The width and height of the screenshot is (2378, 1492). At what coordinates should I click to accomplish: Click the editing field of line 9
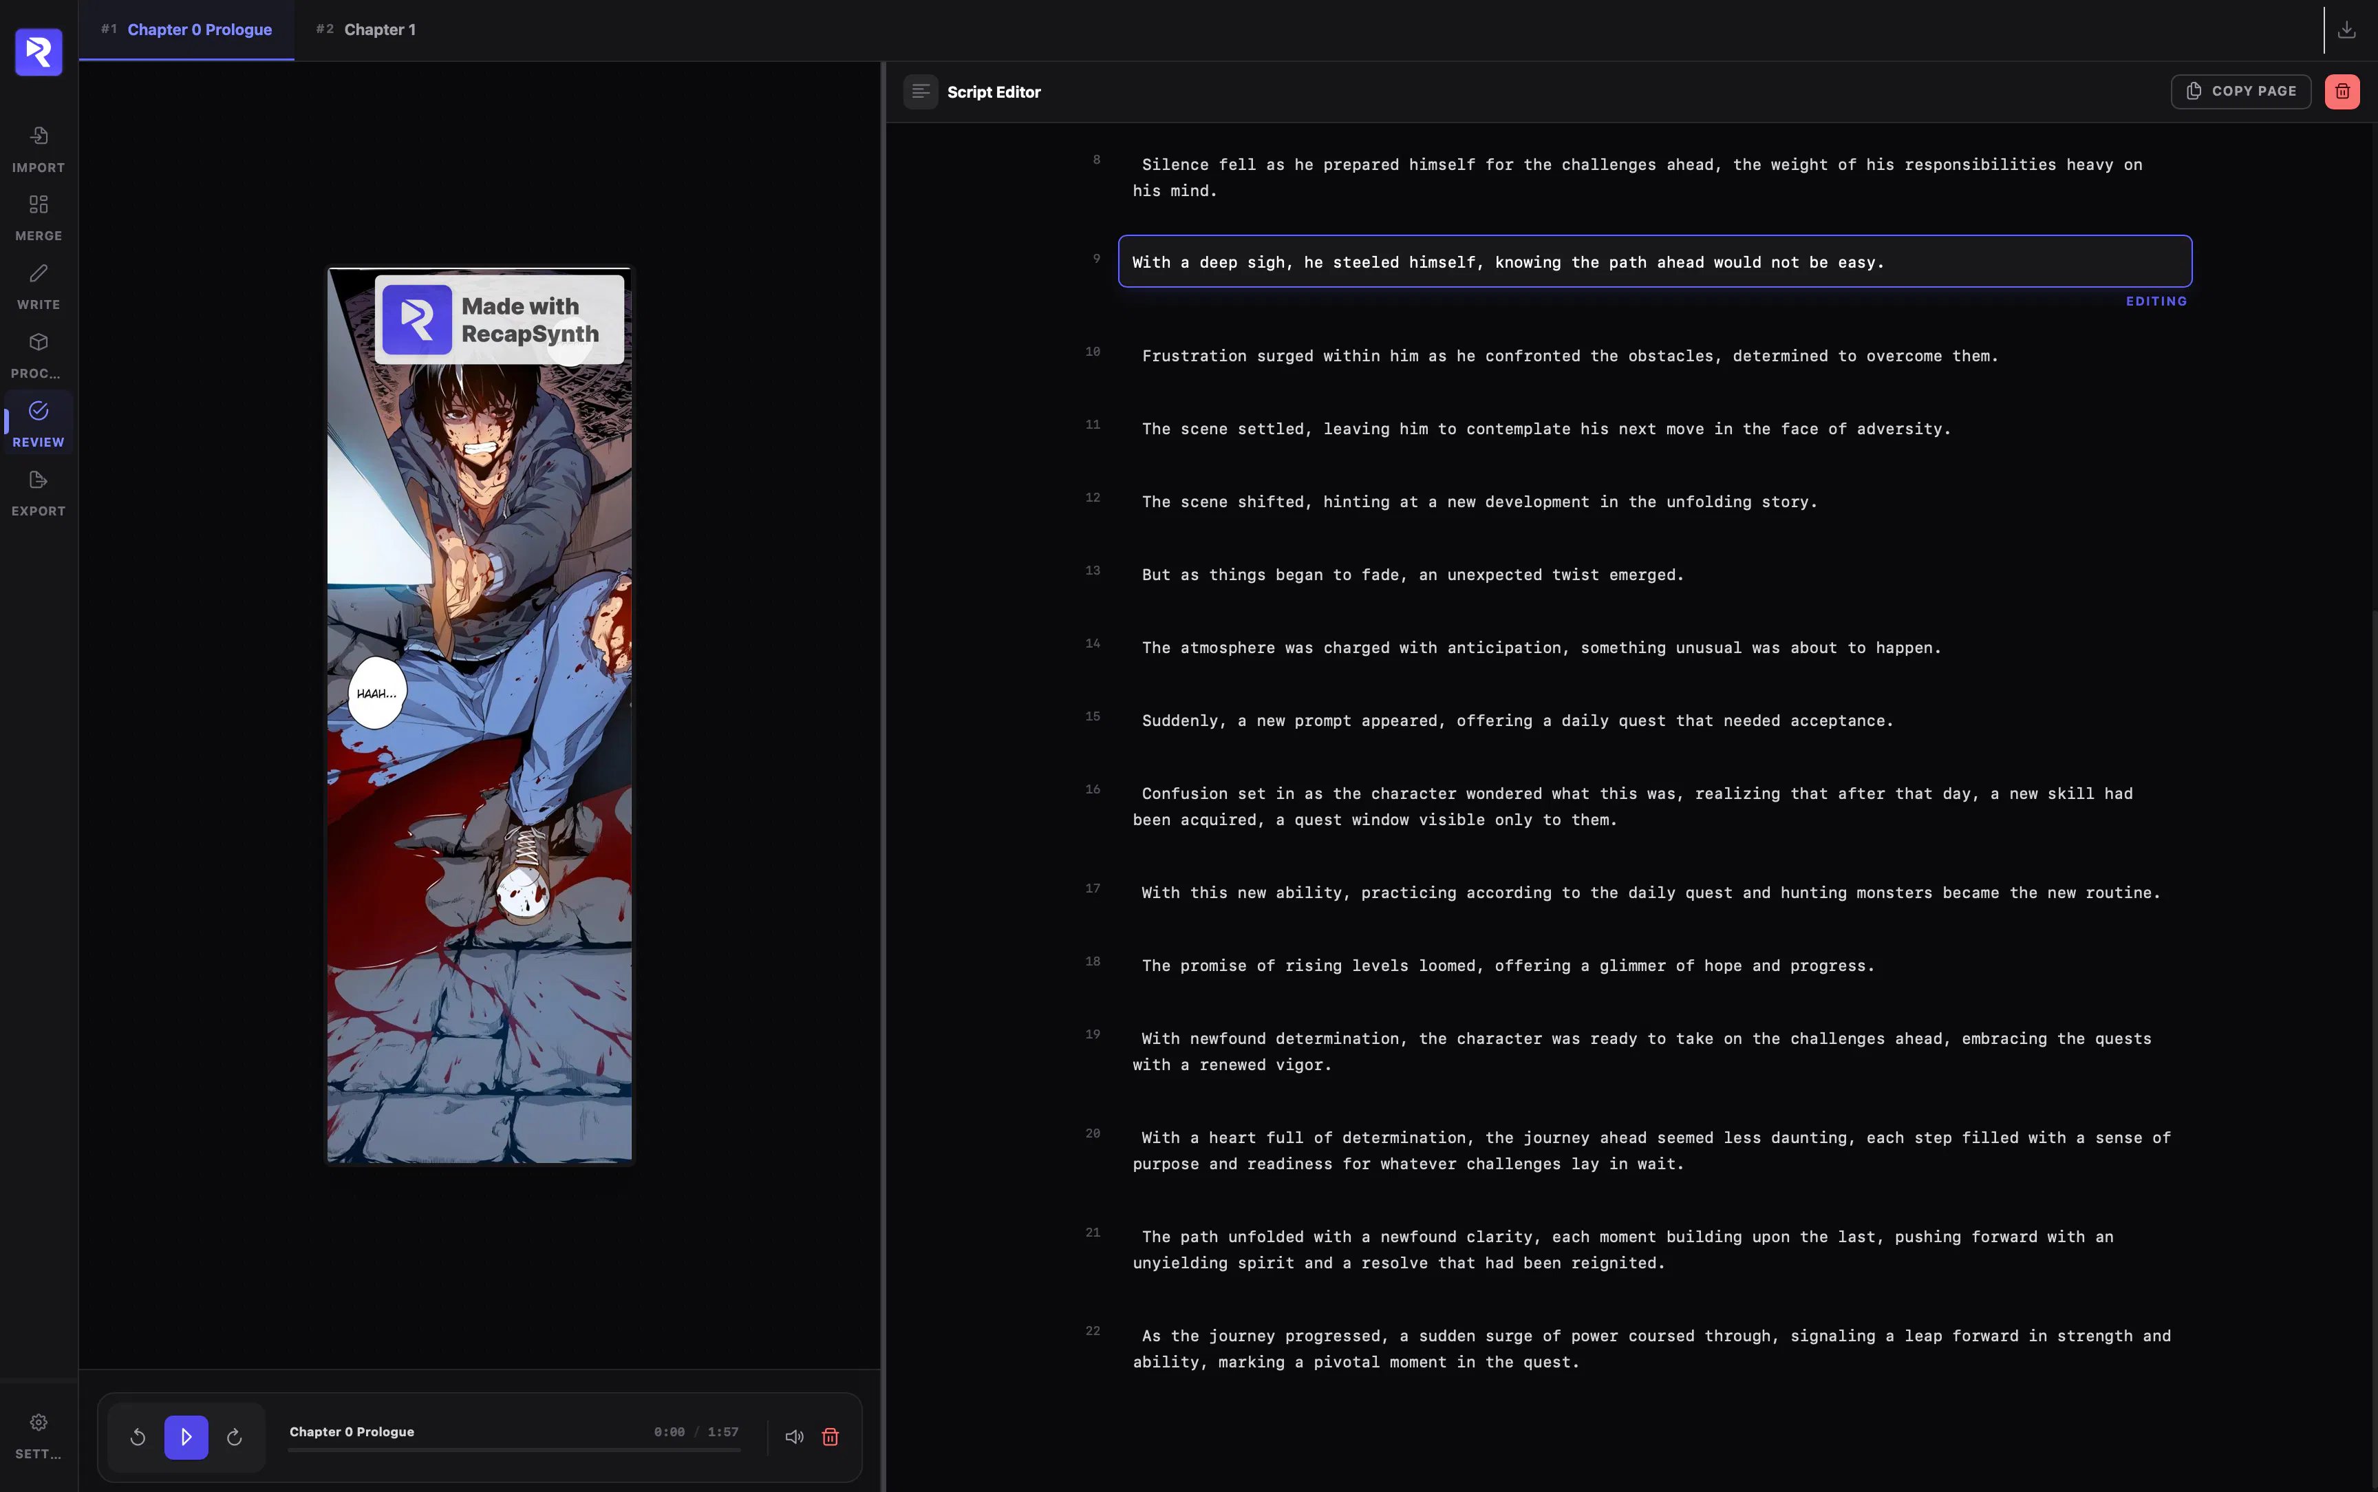(x=1655, y=262)
